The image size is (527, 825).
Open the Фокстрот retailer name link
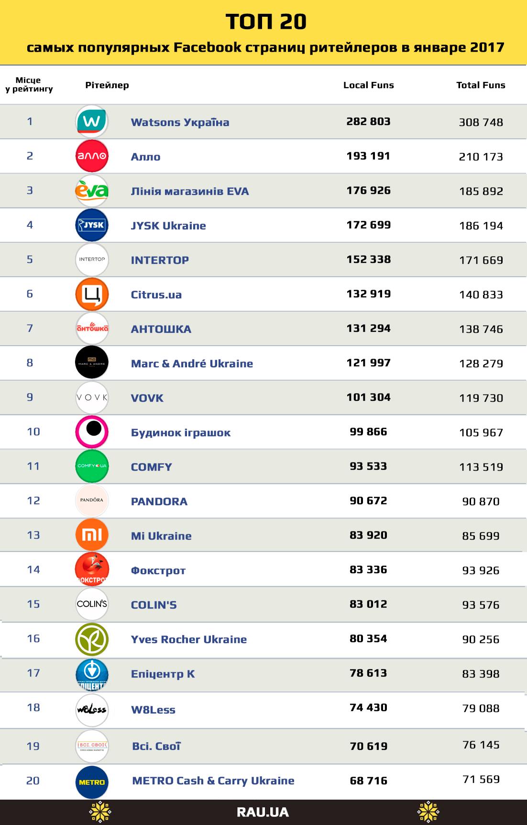(158, 570)
